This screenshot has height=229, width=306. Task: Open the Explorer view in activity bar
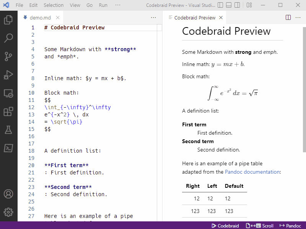tap(8, 20)
